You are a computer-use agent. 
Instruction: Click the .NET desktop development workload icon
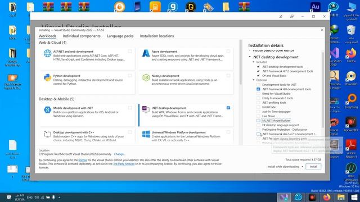pos(146,109)
